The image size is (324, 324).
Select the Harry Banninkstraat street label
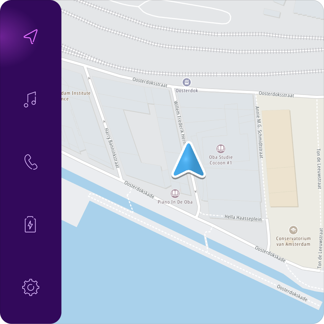click(112, 148)
